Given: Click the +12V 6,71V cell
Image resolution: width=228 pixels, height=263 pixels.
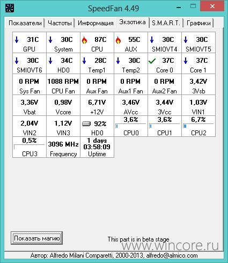Looking at the screenshot, I should coord(97,105).
